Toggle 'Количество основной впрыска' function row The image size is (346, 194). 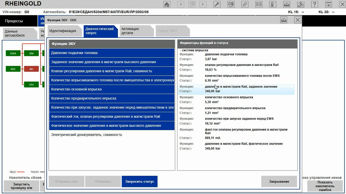(112, 89)
